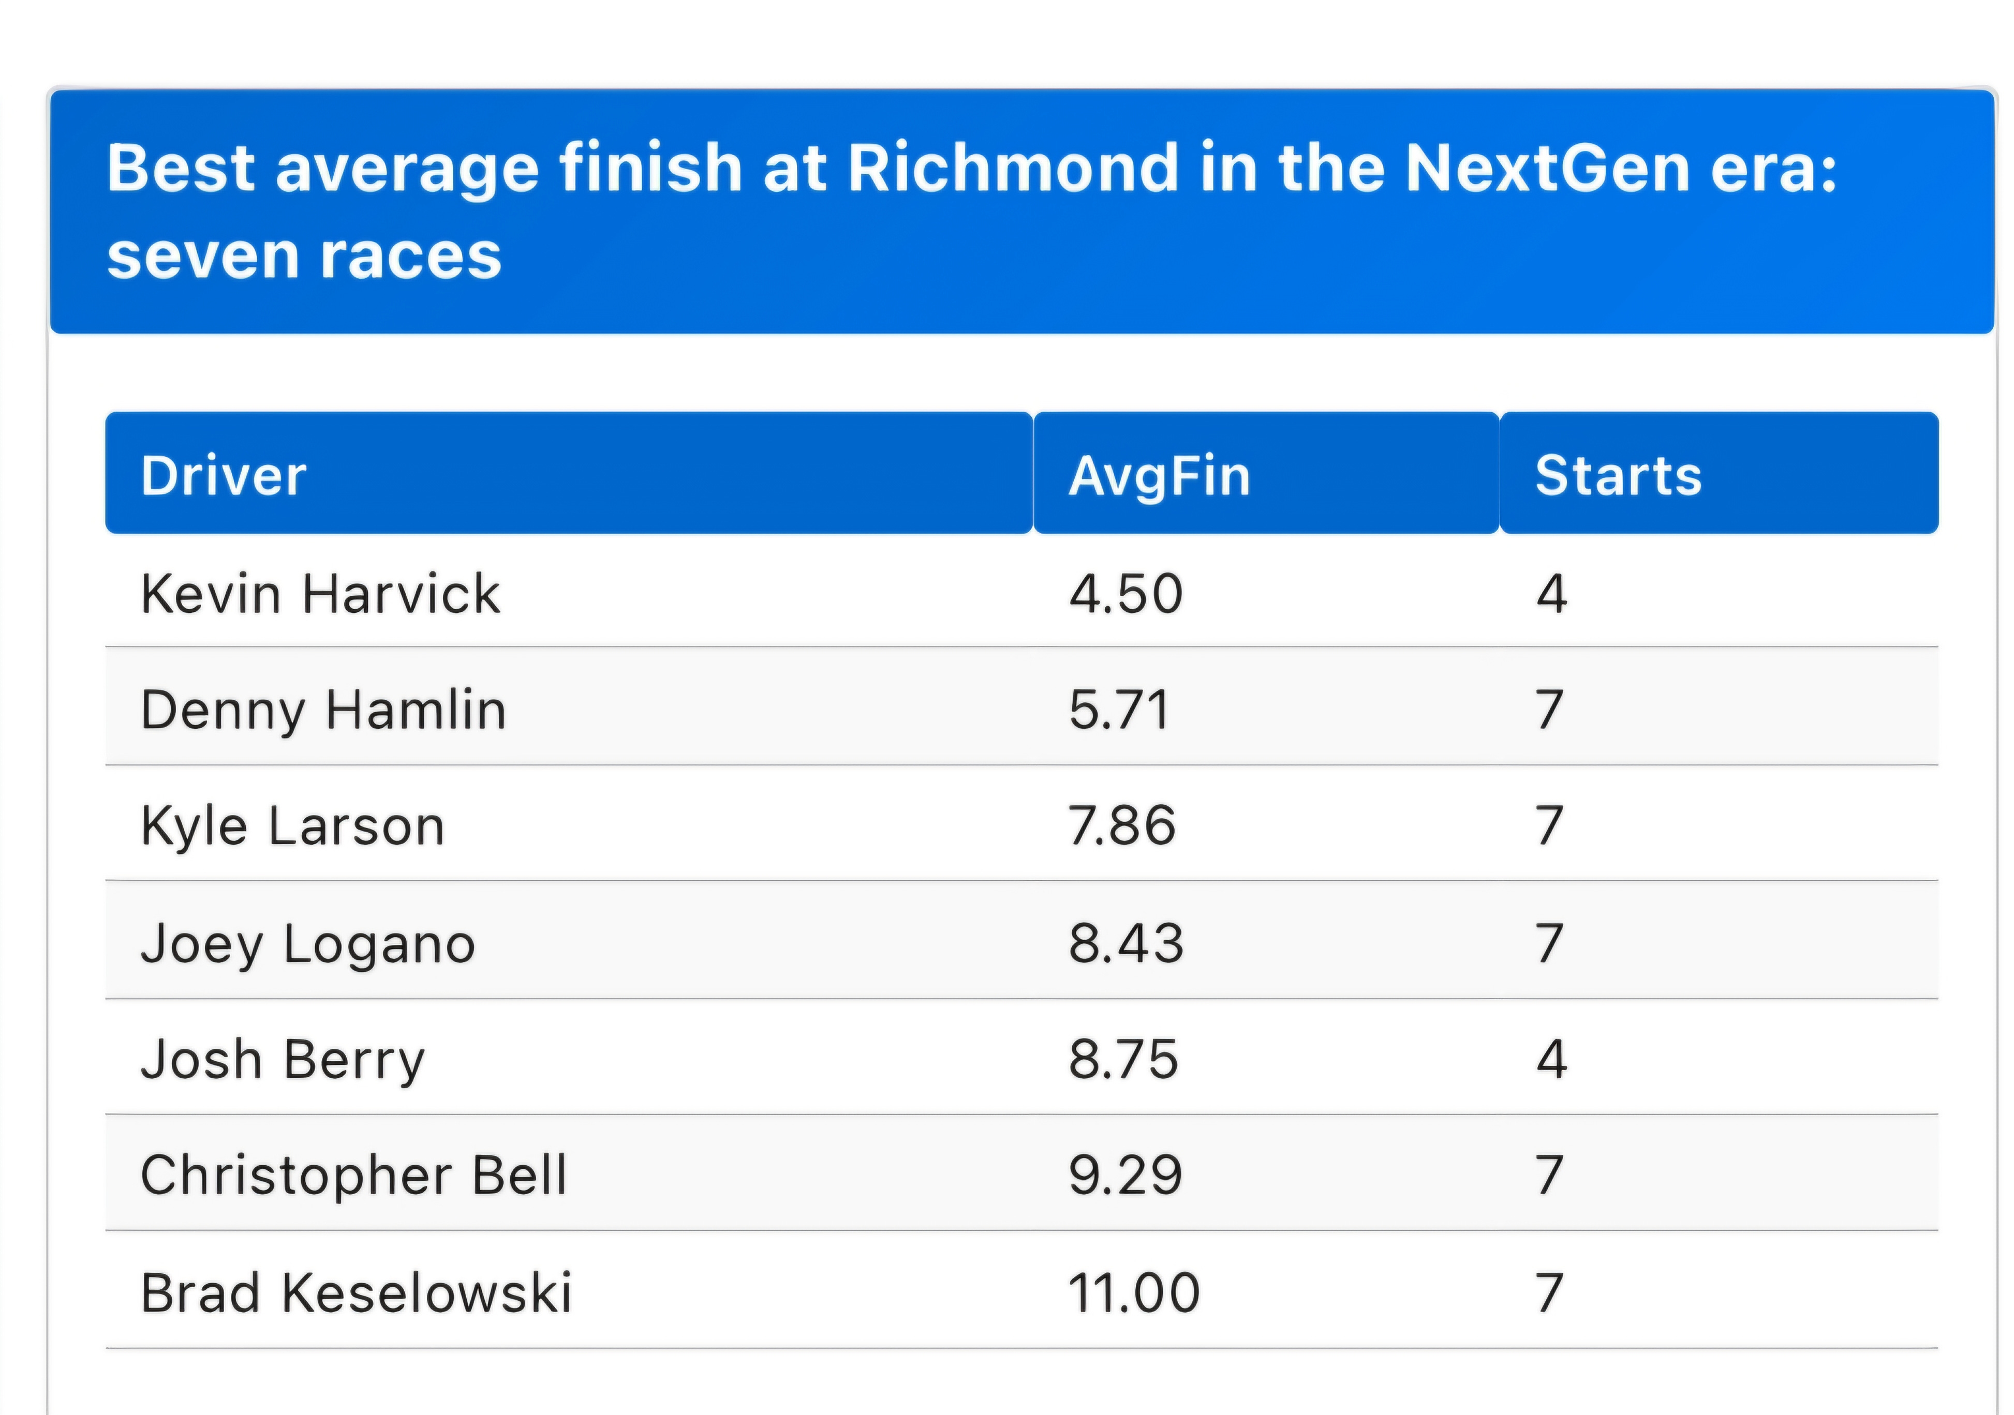This screenshot has width=2014, height=1415.
Task: Select Josh Berry in the driver list
Action: (x=283, y=1059)
